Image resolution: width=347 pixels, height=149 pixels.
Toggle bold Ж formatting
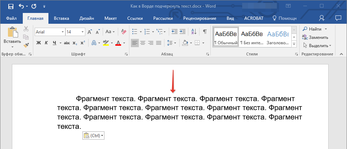click(x=39, y=43)
